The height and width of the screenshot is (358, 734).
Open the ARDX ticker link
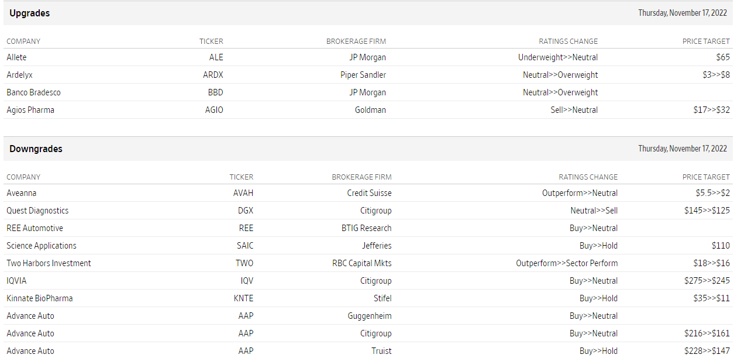[x=213, y=75]
